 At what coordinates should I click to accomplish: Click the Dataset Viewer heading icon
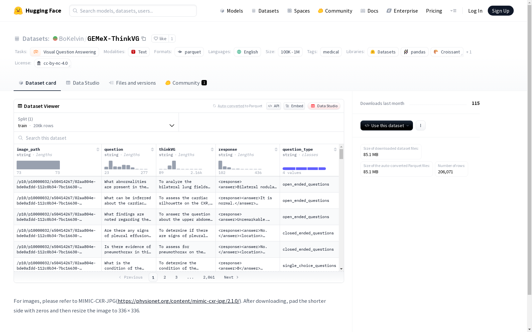[20, 106]
